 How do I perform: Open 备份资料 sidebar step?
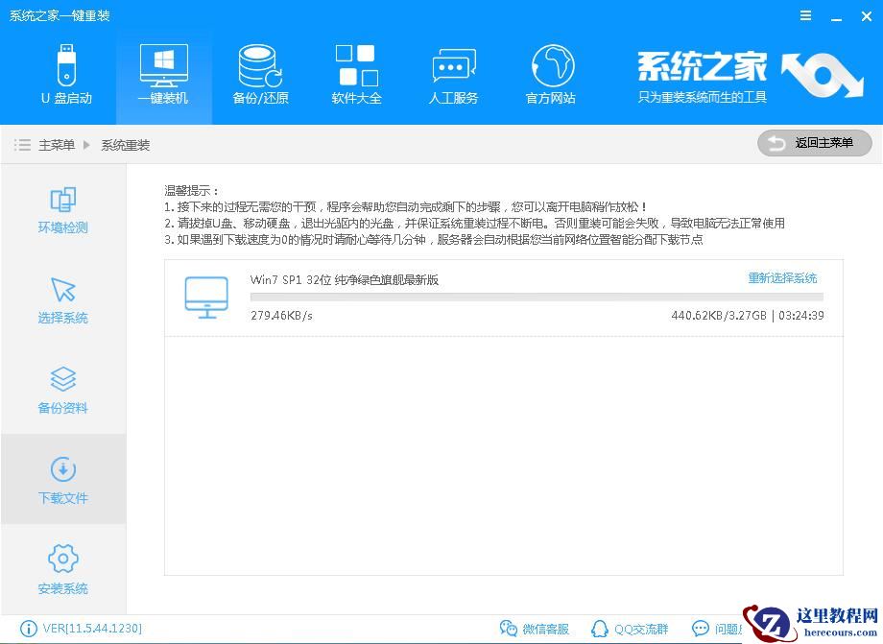pos(61,387)
